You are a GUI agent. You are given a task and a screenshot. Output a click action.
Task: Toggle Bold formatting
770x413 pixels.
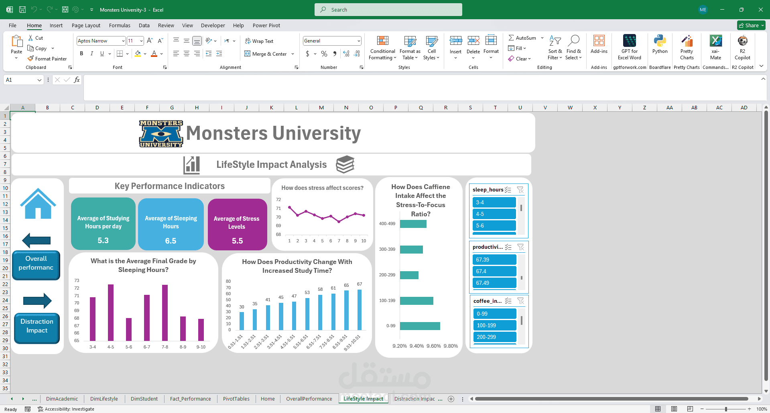click(x=81, y=53)
